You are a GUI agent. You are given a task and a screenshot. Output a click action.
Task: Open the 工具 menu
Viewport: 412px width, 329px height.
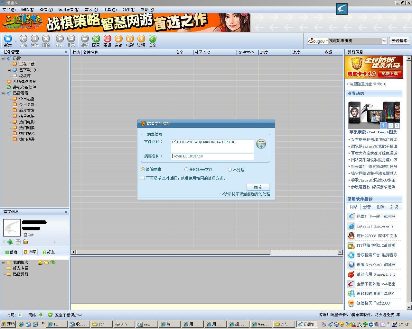point(110,10)
